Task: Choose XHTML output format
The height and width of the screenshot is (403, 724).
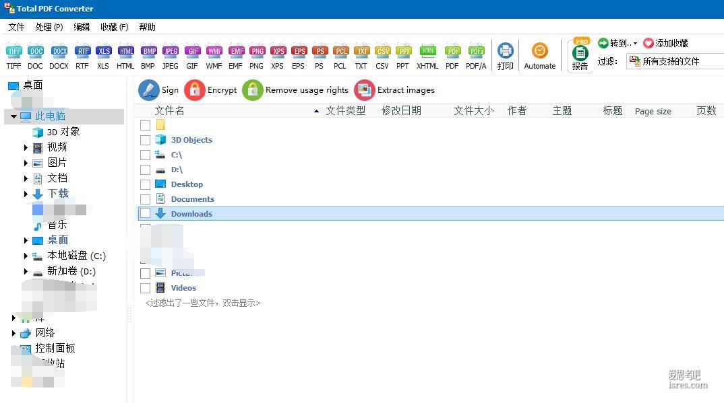Action: [x=427, y=57]
